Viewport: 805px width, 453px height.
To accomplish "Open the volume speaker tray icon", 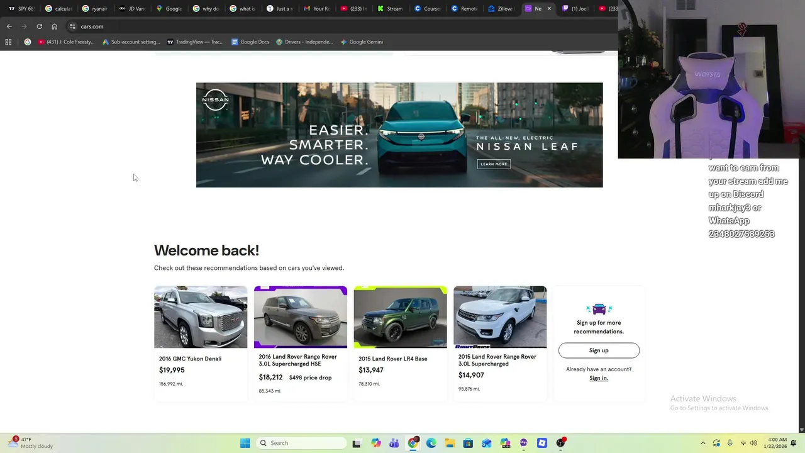I will click(x=753, y=443).
